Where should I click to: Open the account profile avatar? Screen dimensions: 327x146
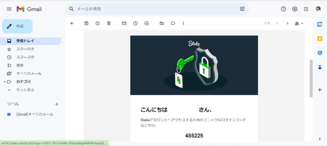click(318, 9)
